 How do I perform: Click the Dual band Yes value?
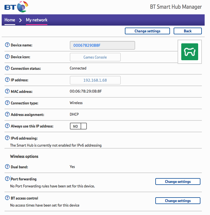[x=72, y=167]
